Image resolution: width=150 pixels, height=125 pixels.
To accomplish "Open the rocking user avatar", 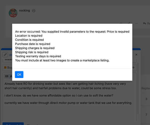I will (x=13, y=13).
